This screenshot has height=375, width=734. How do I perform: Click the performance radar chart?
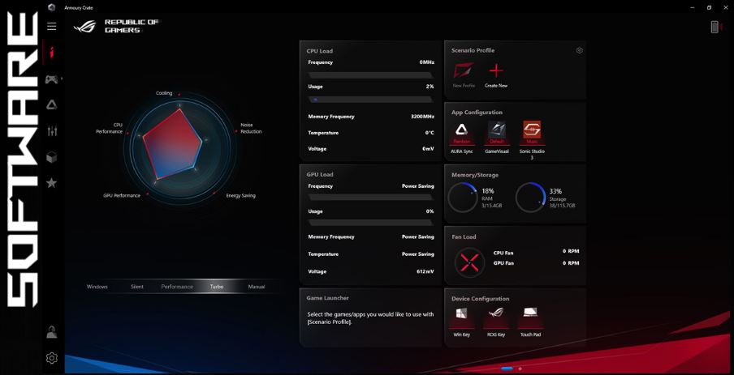(x=180, y=149)
